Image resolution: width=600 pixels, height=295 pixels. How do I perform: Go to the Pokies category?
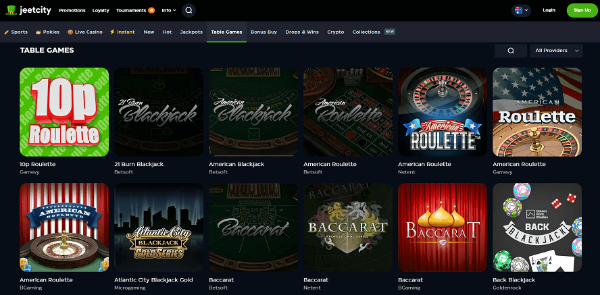(x=47, y=32)
